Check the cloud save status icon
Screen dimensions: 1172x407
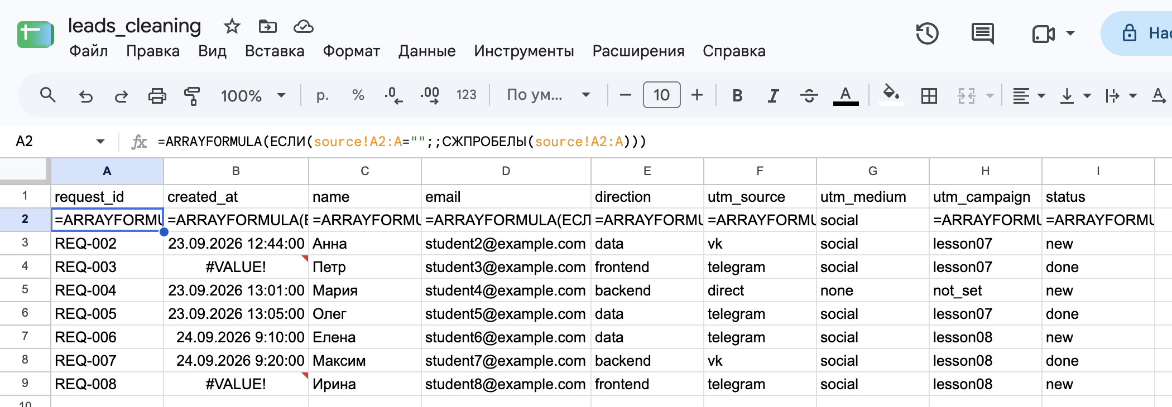tap(304, 26)
